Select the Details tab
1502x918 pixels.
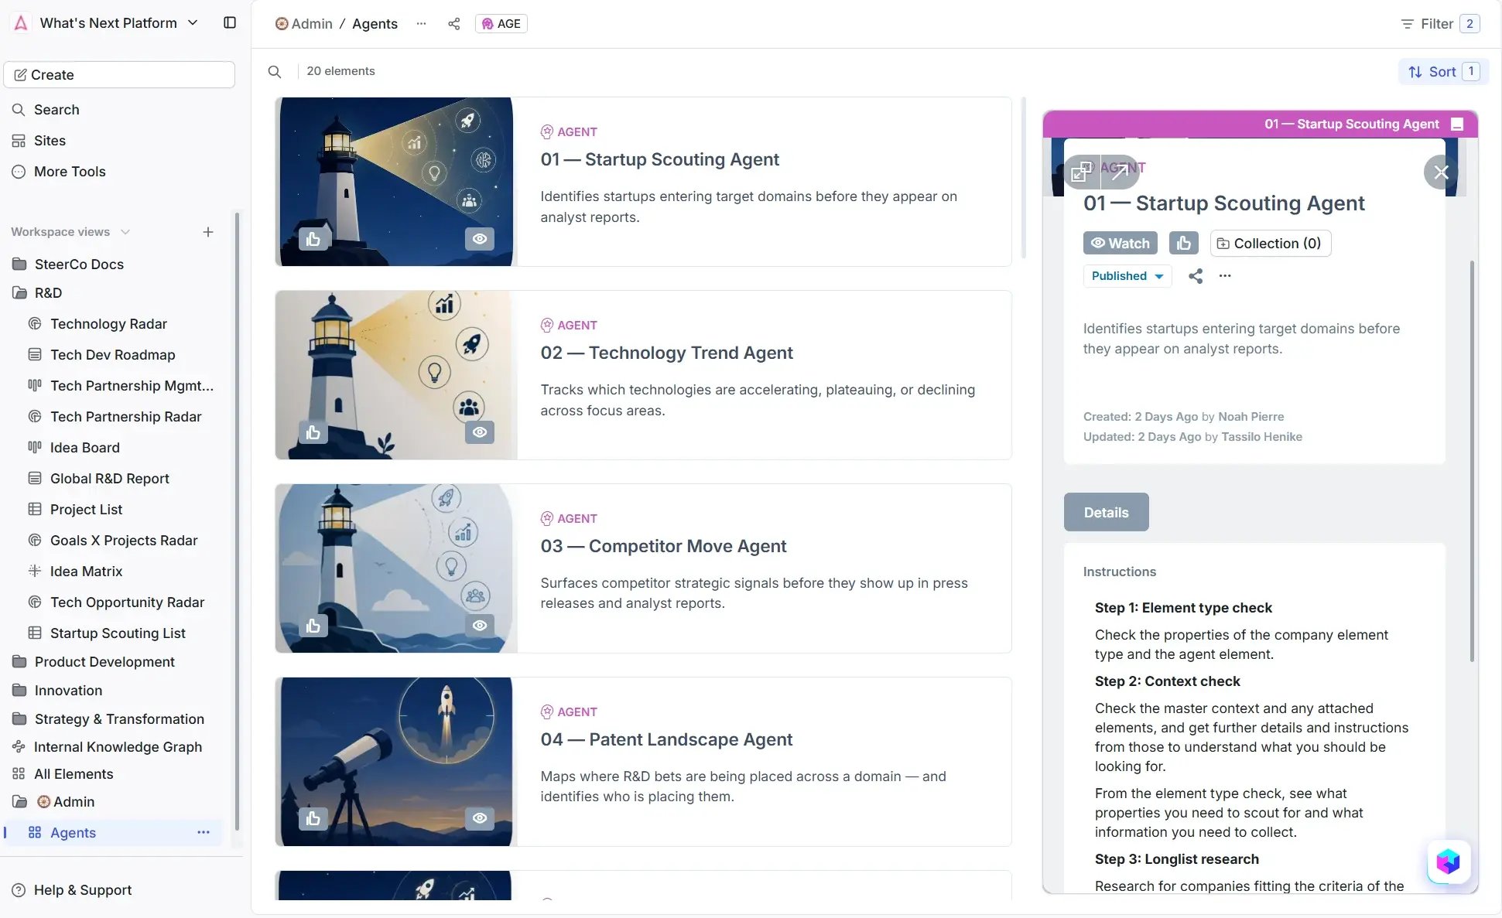[x=1106, y=512]
